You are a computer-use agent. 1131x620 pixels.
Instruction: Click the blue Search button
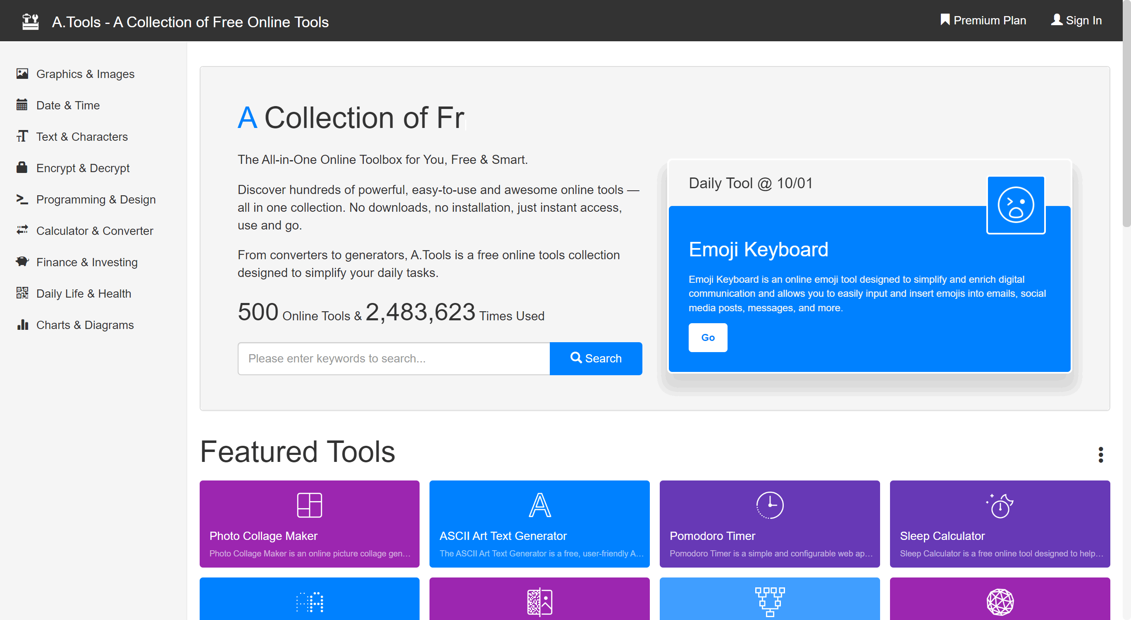(x=595, y=358)
